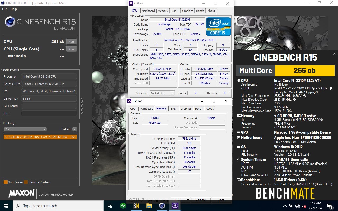This screenshot has width=338, height=211.
Task: Click the Windows OS icon in BenchMate panel
Action: click(x=239, y=147)
